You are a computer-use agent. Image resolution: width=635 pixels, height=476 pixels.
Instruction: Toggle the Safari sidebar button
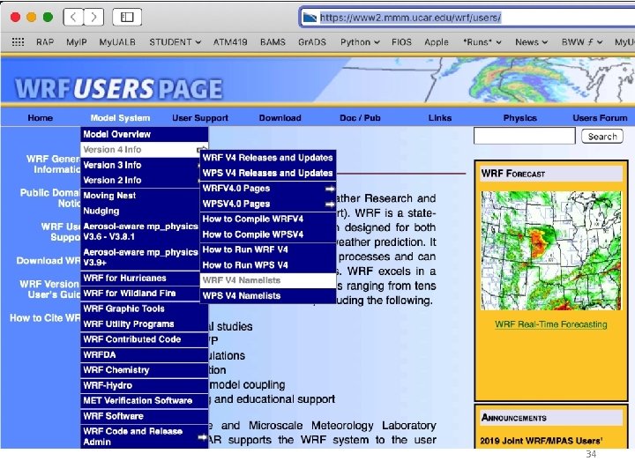pos(127,17)
